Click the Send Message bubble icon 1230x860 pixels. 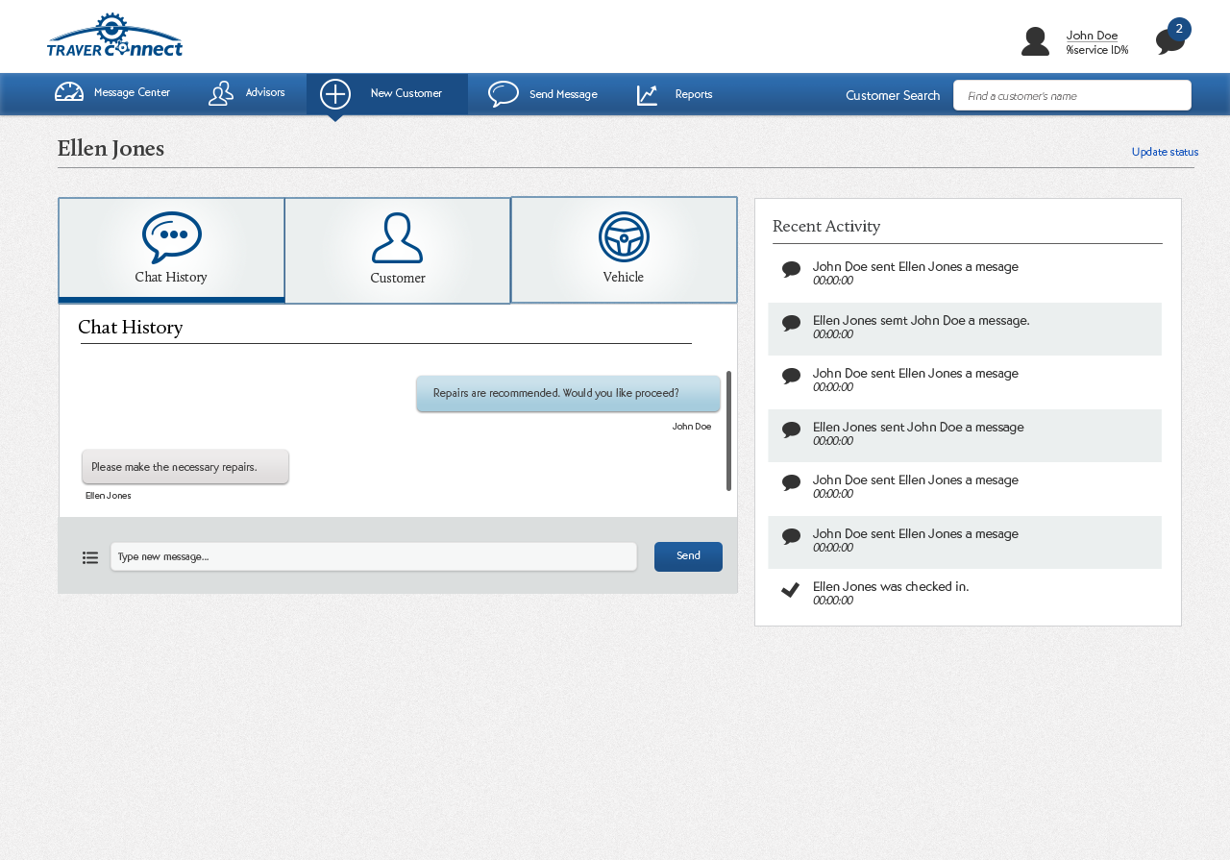(x=504, y=94)
